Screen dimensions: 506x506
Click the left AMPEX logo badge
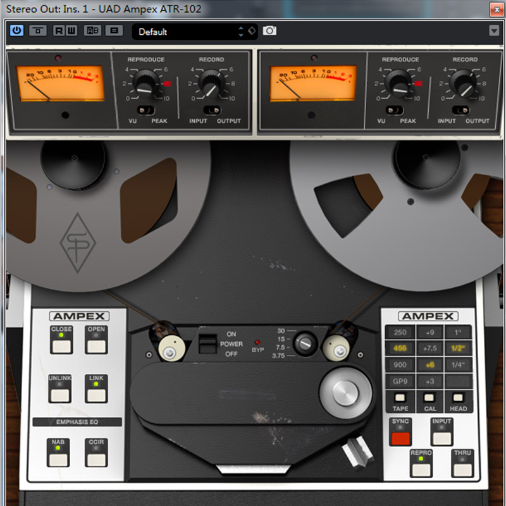pyautogui.click(x=79, y=316)
